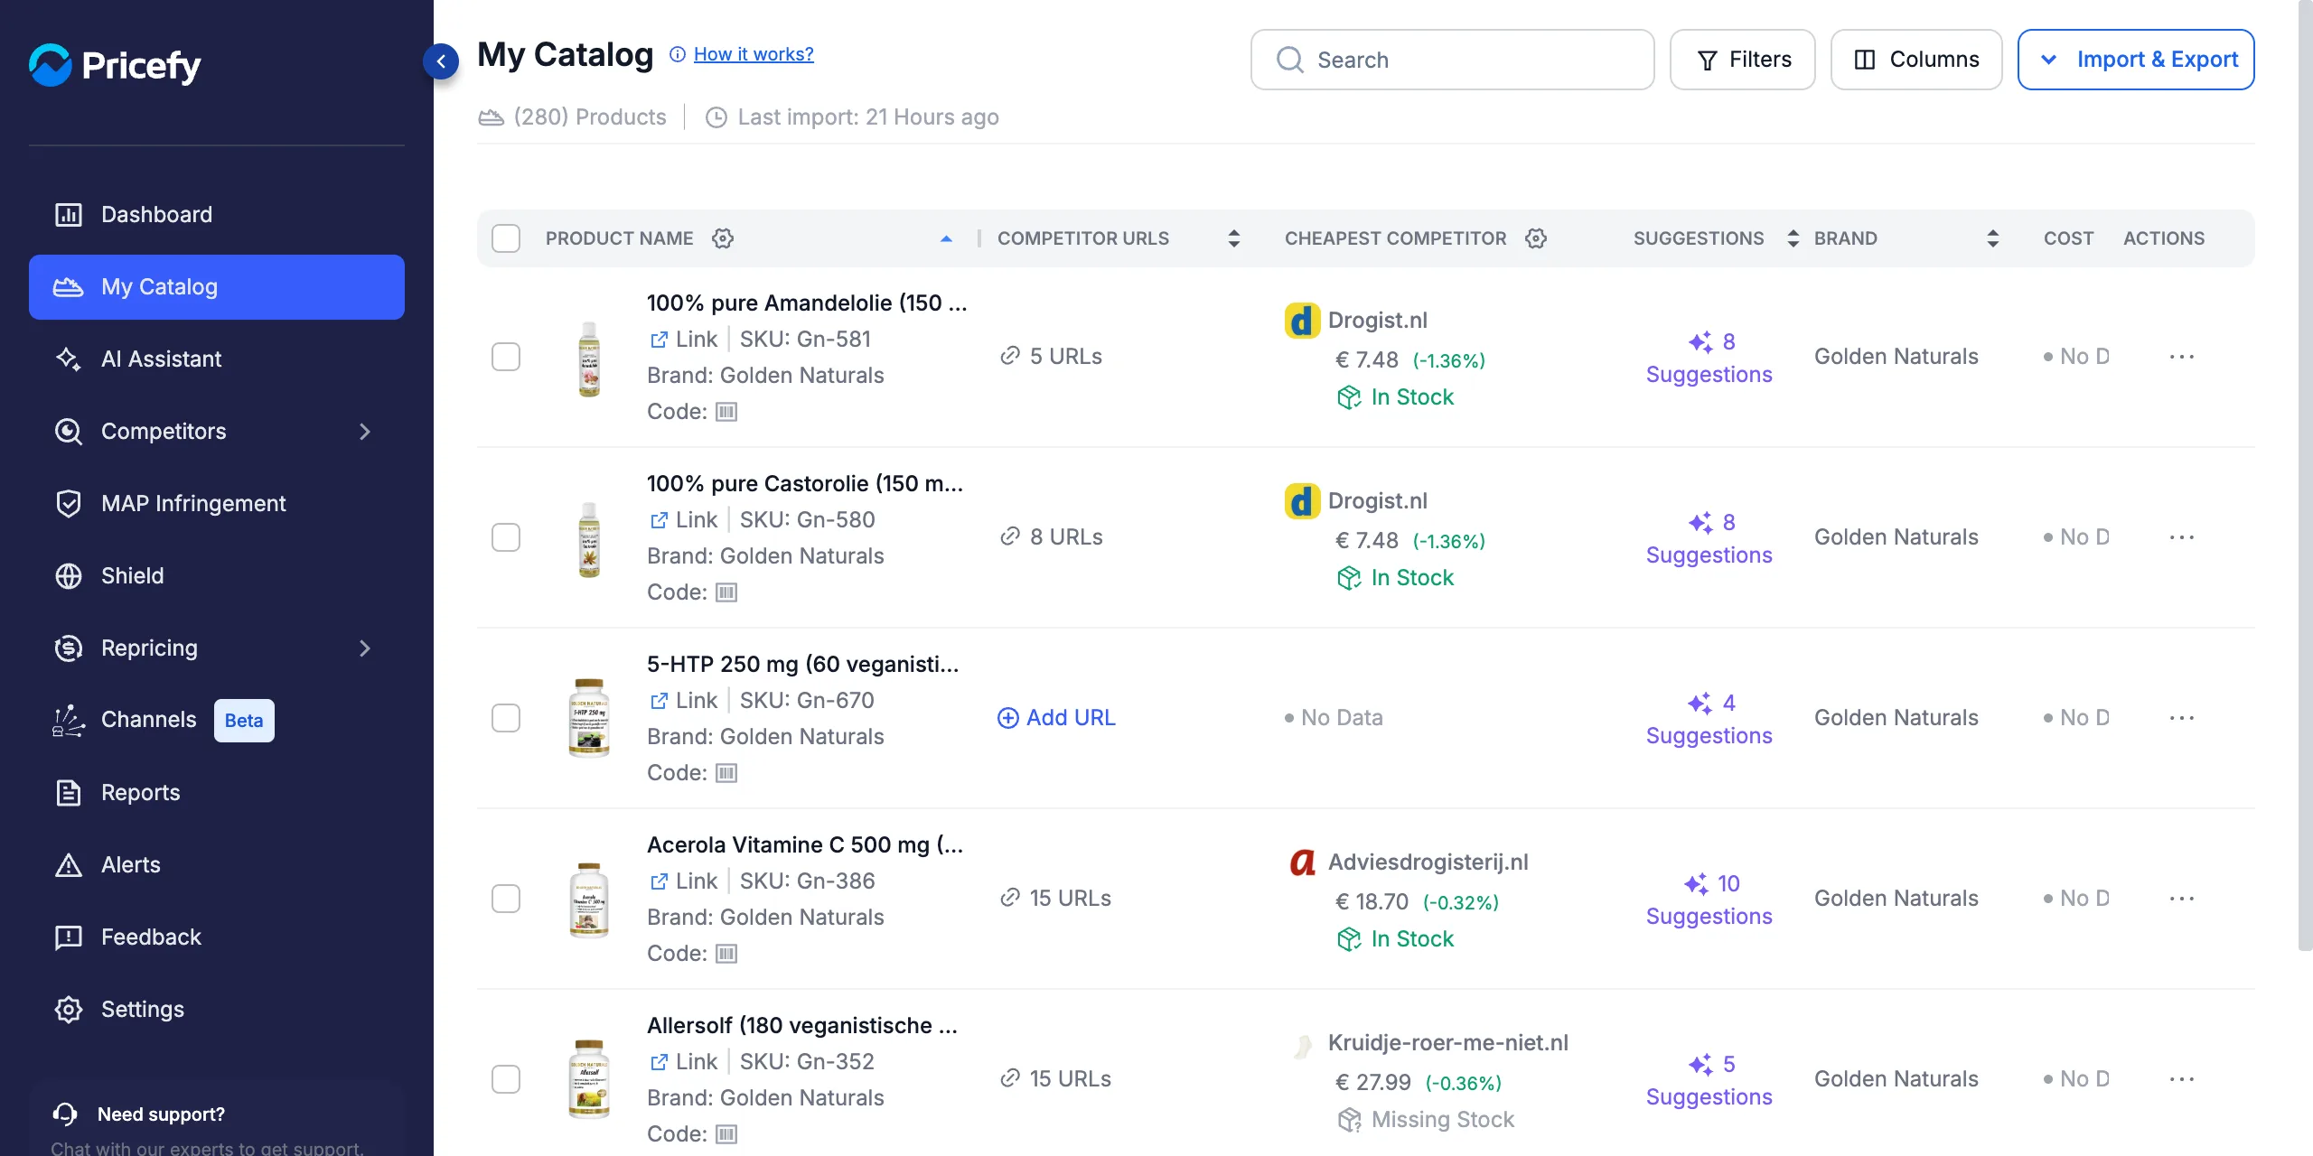
Task: Open settings gear next to Product Name
Action: click(723, 238)
